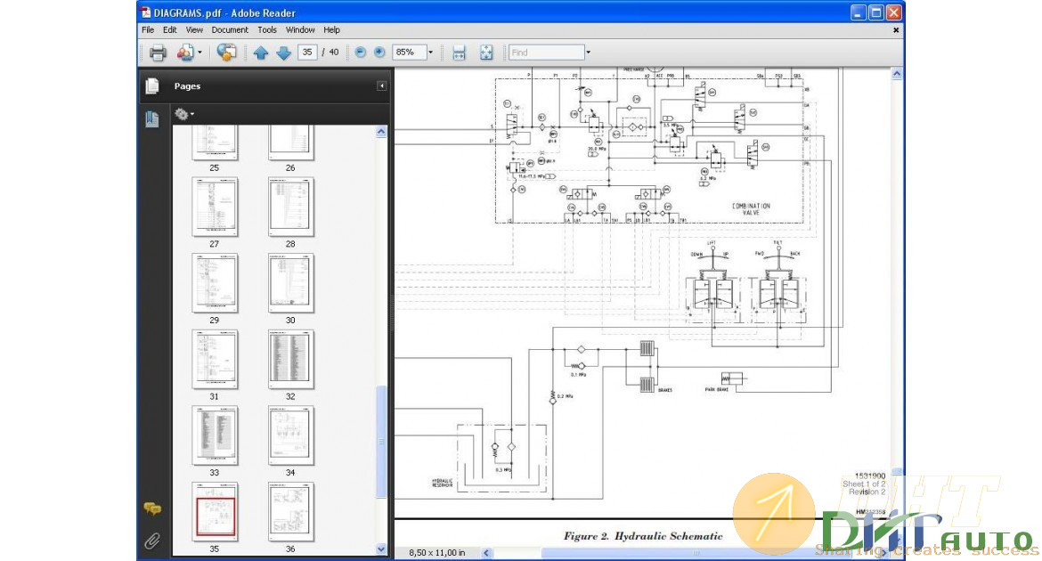
Task: Click document horizontal scroll left arrow
Action: (487, 552)
